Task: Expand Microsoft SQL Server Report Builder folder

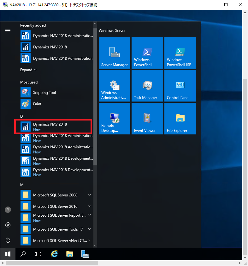Action: 57,218
